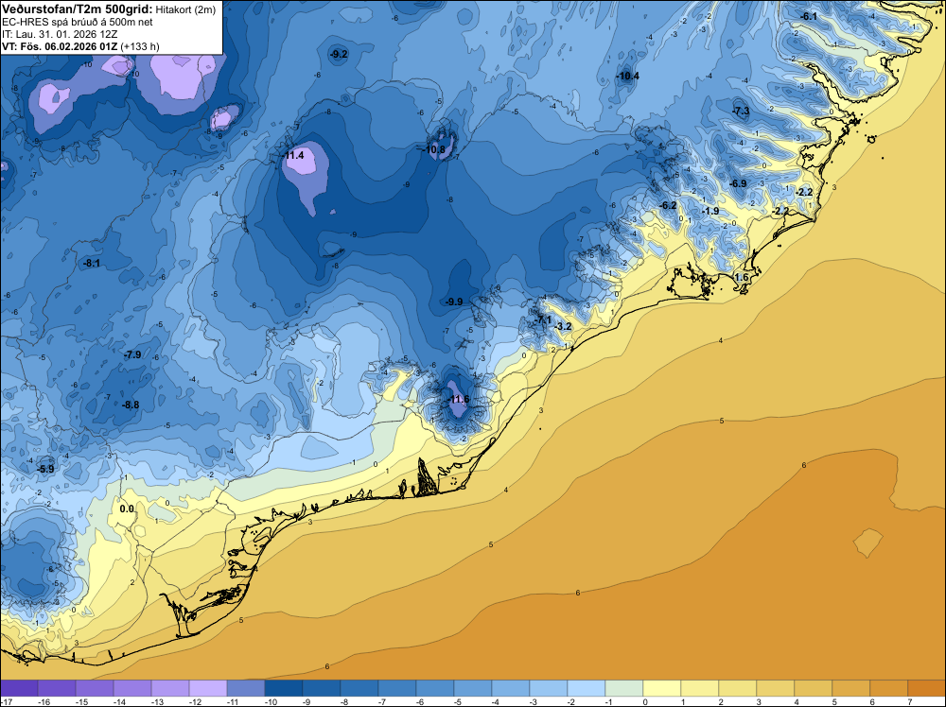Click the -10.8 temperature label on map

pyautogui.click(x=434, y=149)
